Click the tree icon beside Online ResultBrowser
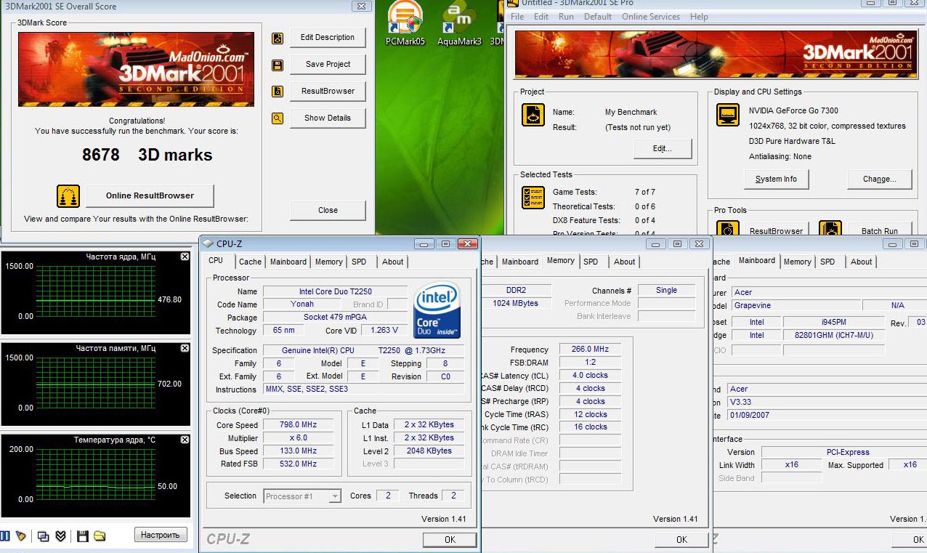Screen dimensions: 927x553 pyautogui.click(x=68, y=196)
